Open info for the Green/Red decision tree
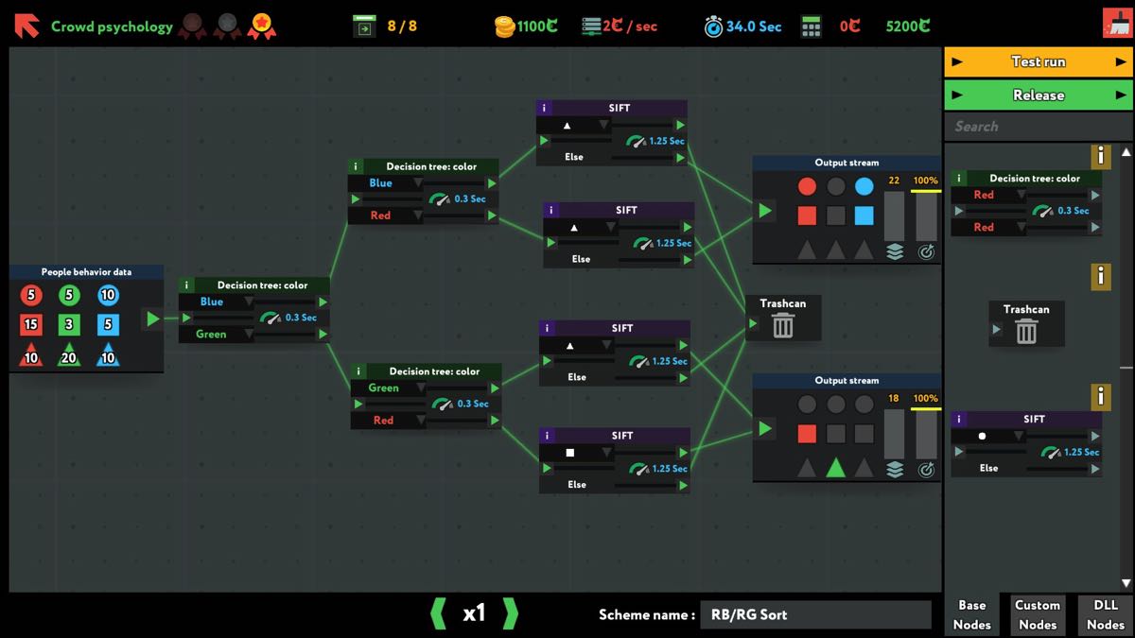Image resolution: width=1135 pixels, height=638 pixels. click(x=358, y=371)
